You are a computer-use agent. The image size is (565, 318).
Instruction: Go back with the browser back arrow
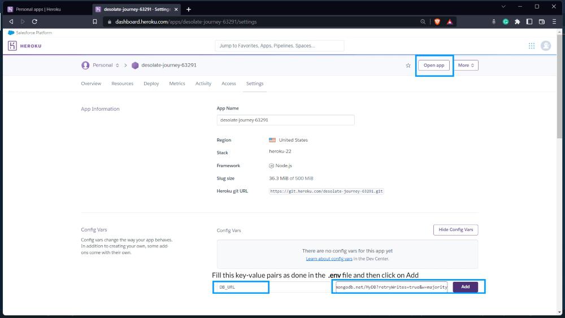coord(11,21)
